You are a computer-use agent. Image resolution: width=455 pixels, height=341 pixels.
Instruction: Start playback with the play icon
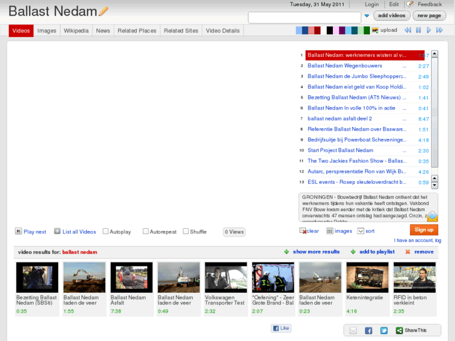point(429,30)
